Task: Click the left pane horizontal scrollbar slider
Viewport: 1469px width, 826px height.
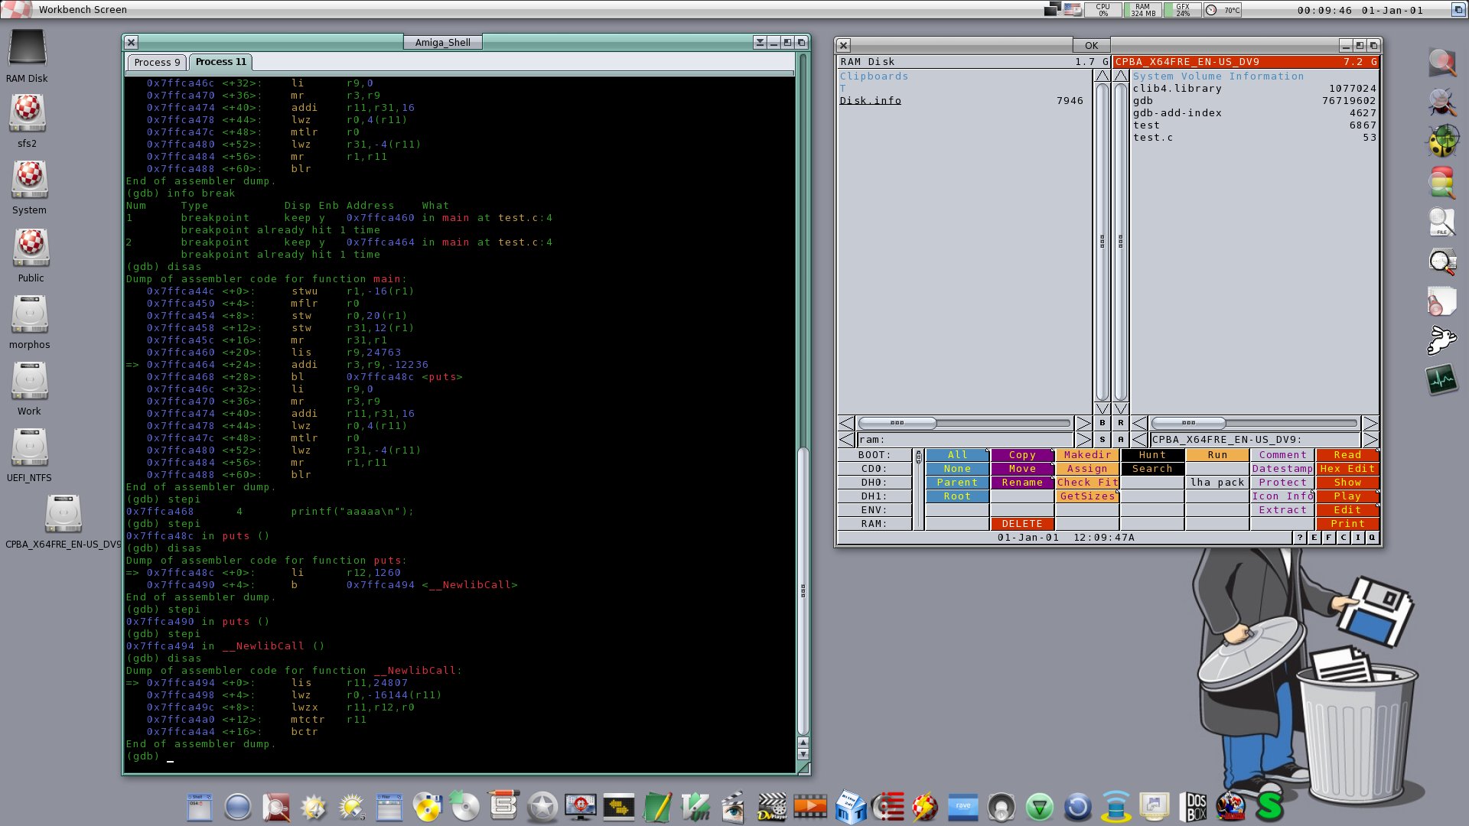Action: pyautogui.click(x=897, y=423)
